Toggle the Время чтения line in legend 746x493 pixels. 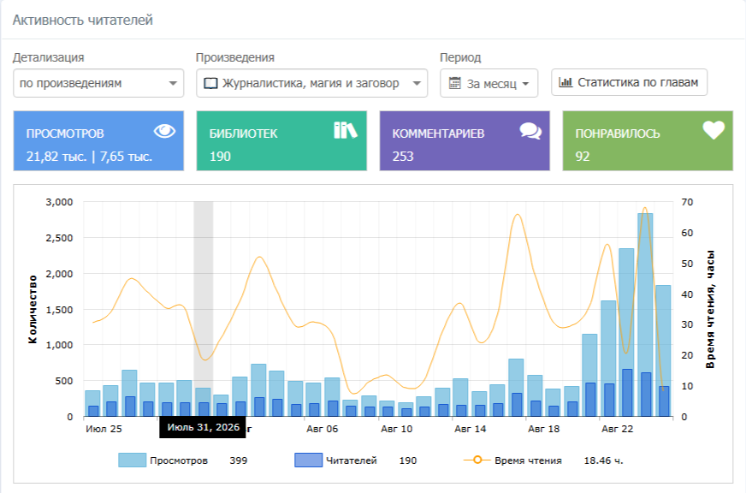point(528,460)
